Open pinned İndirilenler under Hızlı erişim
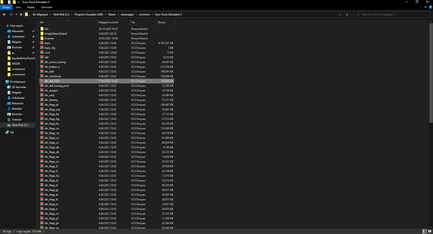 18,36
